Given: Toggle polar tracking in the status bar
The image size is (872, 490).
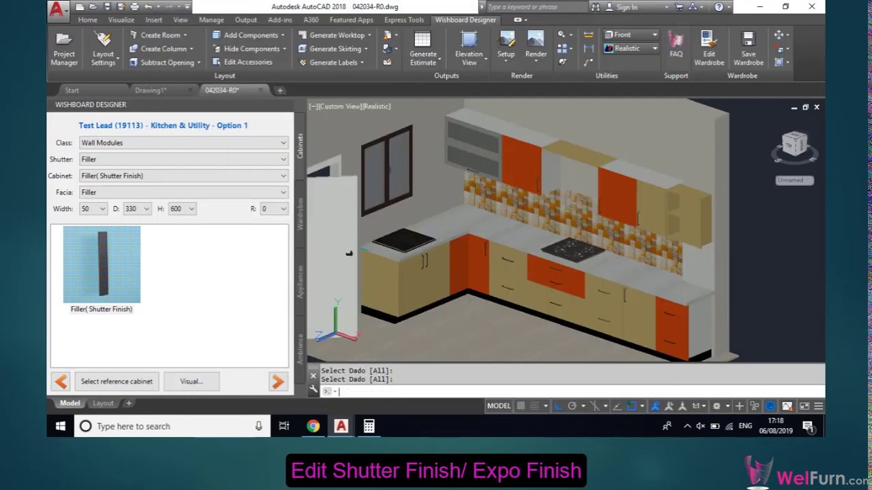Looking at the screenshot, I should [572, 406].
